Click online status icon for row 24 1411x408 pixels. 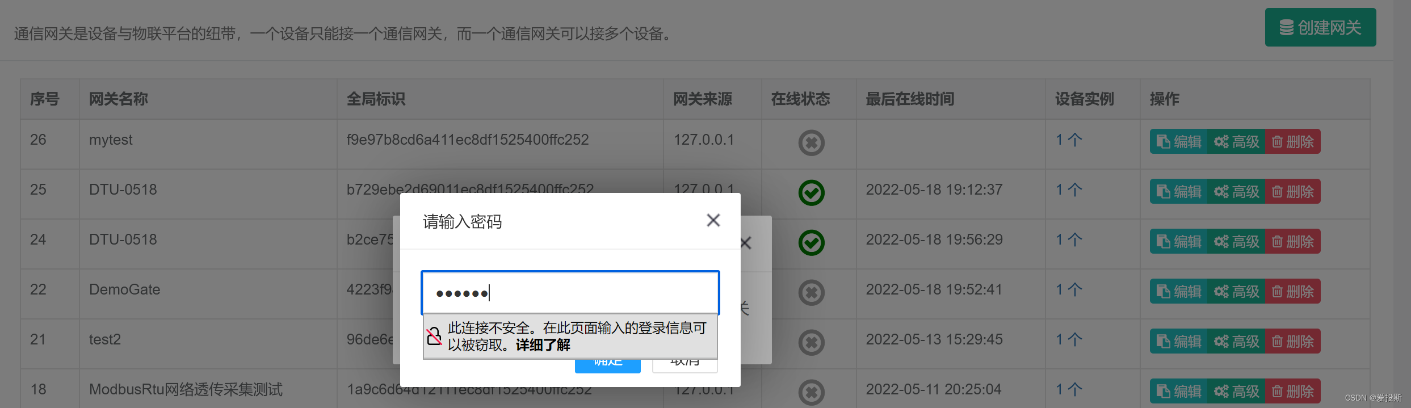(811, 242)
